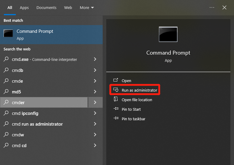This screenshot has height=165, width=234.
Task: Click Open in the actions list
Action: [126, 81]
